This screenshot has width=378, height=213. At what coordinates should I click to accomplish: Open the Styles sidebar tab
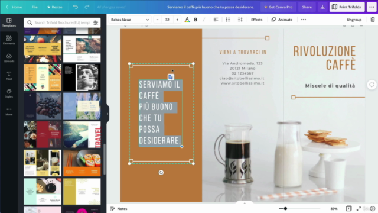click(9, 93)
